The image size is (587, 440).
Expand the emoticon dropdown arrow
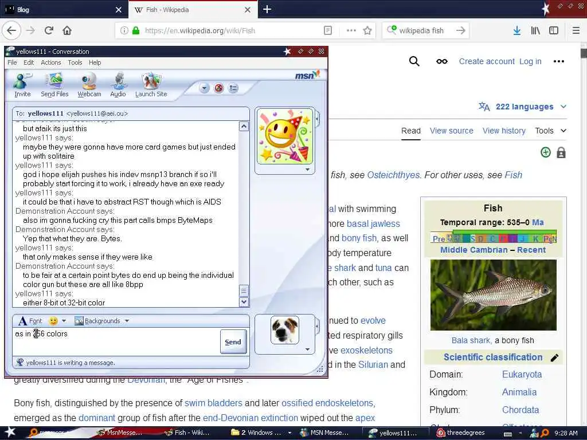pyautogui.click(x=64, y=321)
